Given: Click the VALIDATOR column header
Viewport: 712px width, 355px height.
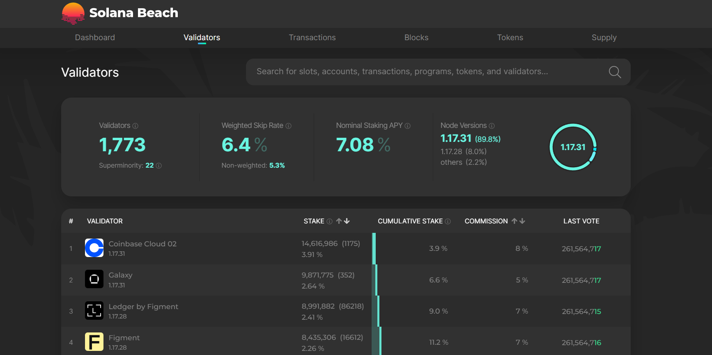Looking at the screenshot, I should pos(105,221).
